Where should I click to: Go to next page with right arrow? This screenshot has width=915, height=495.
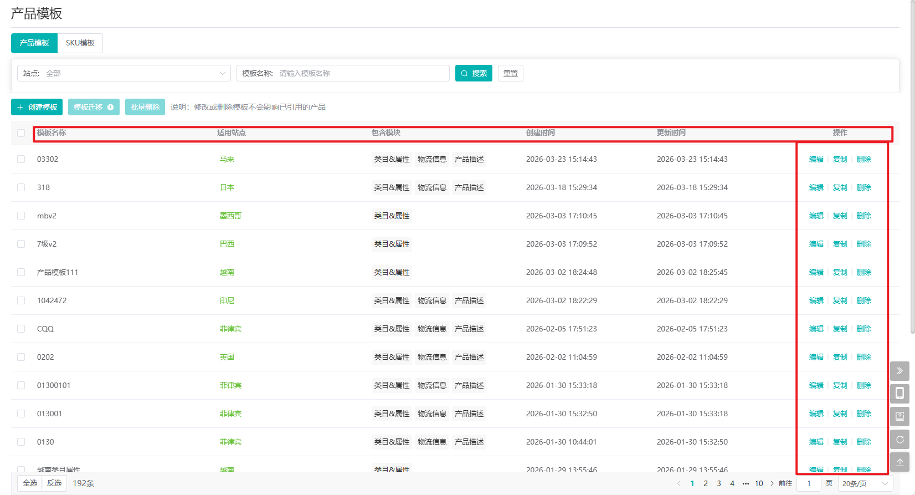[x=772, y=483]
